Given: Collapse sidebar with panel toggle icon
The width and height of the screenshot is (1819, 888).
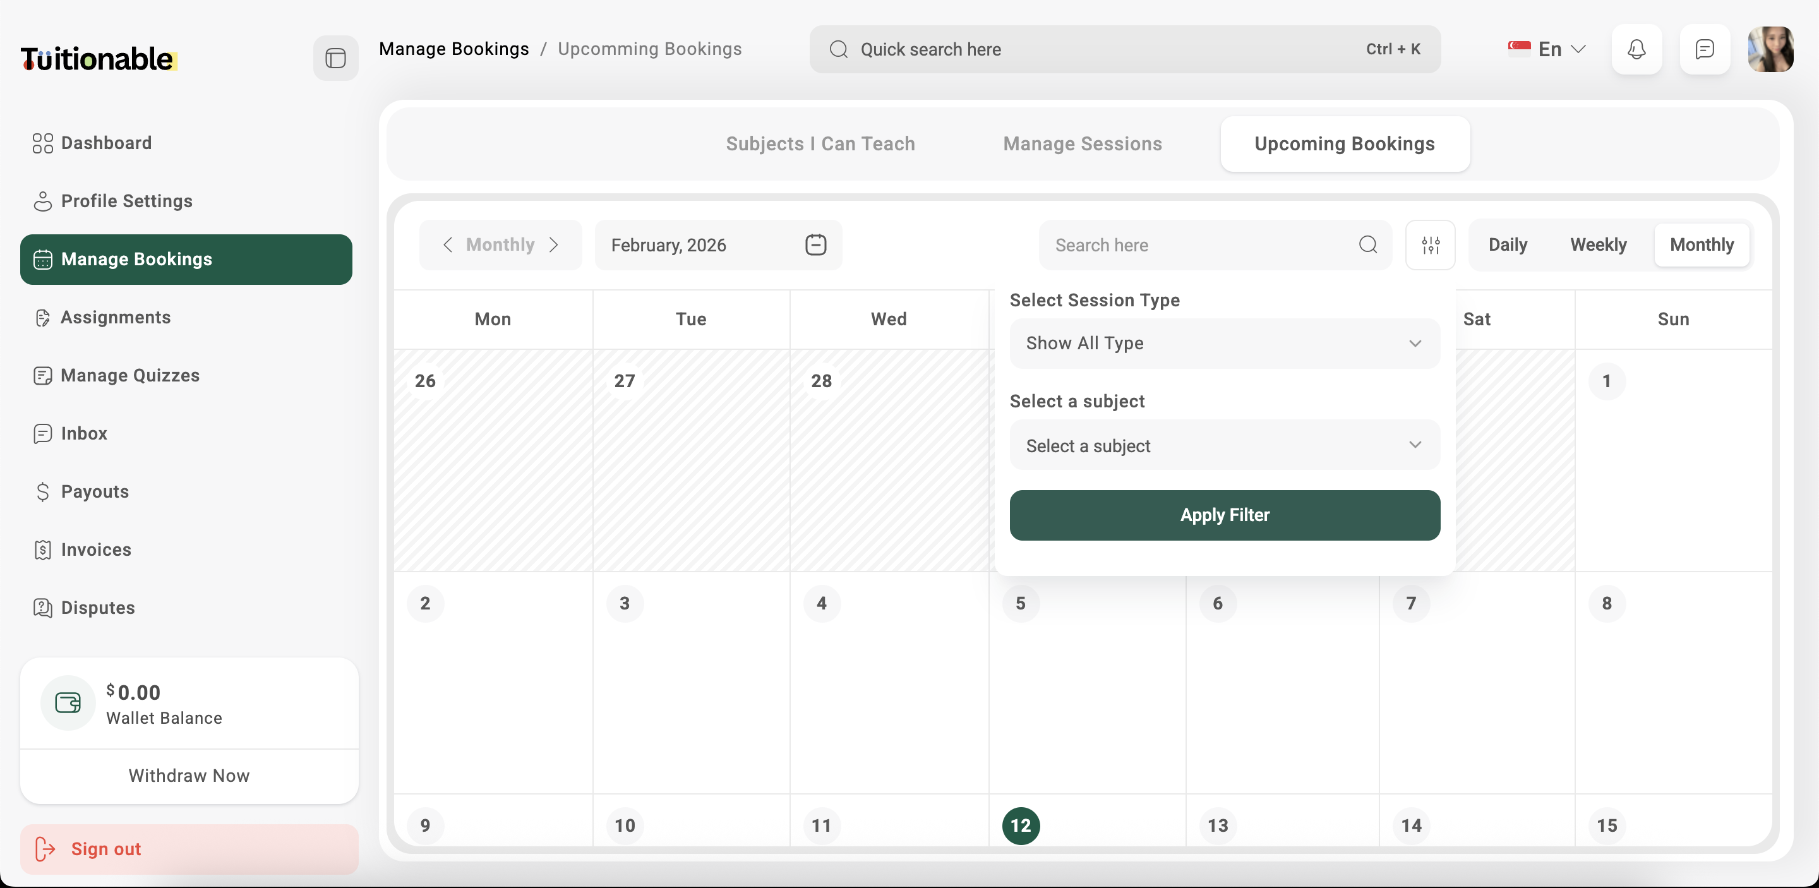Looking at the screenshot, I should click(335, 58).
